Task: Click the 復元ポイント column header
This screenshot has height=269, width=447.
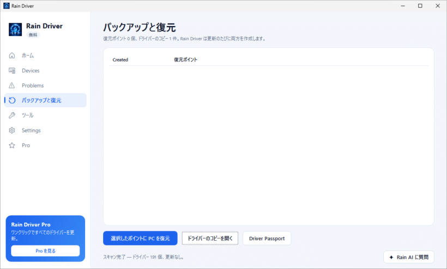Action: [185, 60]
